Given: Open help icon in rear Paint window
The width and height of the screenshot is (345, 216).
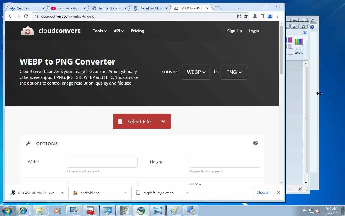Looking at the screenshot, I should coord(312,27).
